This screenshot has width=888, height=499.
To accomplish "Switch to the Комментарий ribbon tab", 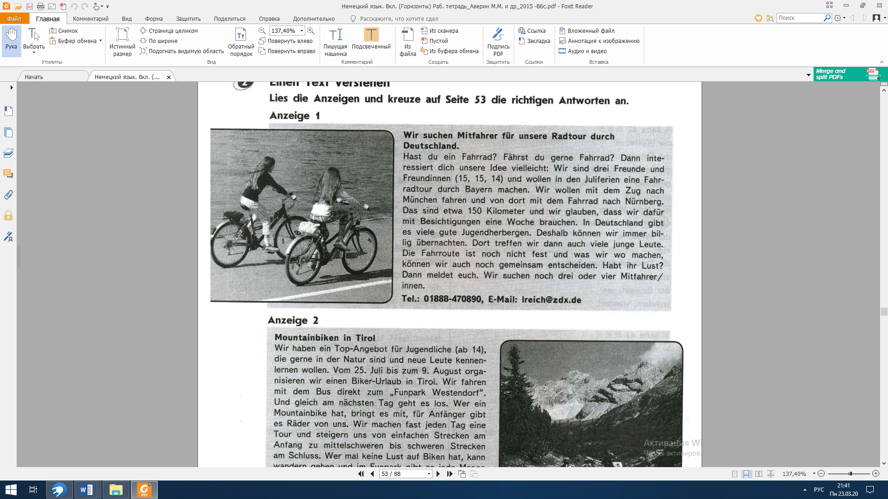I will 91,18.
